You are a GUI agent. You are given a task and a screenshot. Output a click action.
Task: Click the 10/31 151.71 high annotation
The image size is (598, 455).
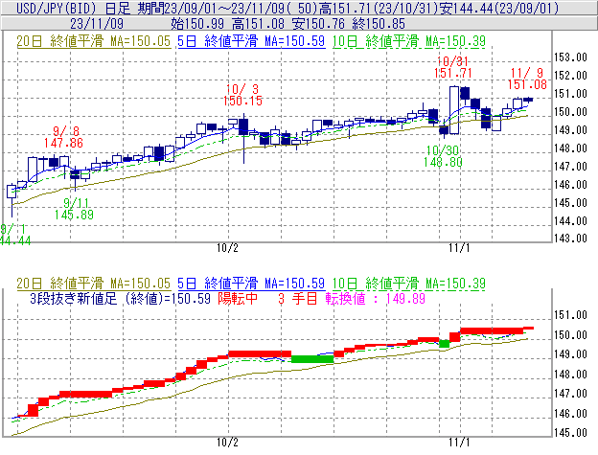(452, 67)
